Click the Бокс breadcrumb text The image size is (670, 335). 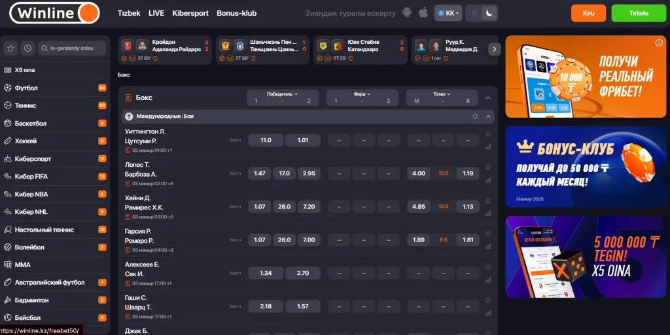[x=124, y=75]
